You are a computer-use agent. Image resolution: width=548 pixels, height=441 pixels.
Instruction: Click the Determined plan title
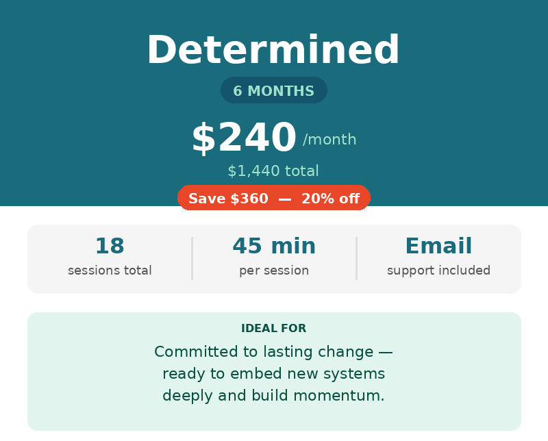[273, 51]
